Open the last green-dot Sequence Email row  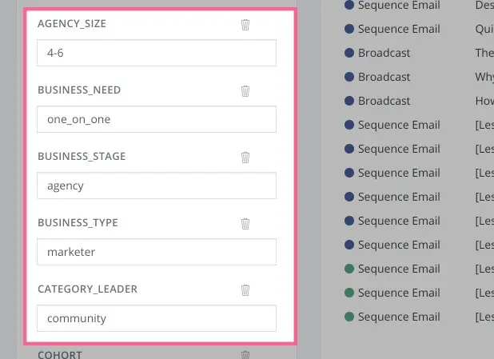coord(399,317)
